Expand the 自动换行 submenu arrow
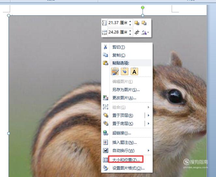216x177 pixels. click(x=149, y=150)
